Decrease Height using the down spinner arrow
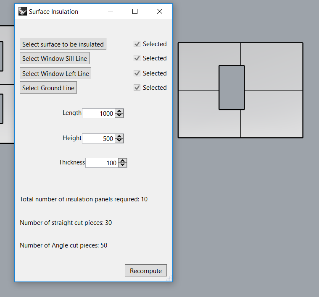The width and height of the screenshot is (319, 297). coord(119,141)
